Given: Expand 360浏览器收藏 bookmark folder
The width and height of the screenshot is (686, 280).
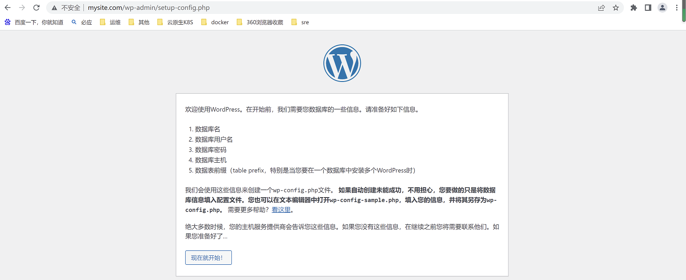Looking at the screenshot, I should tap(260, 22).
